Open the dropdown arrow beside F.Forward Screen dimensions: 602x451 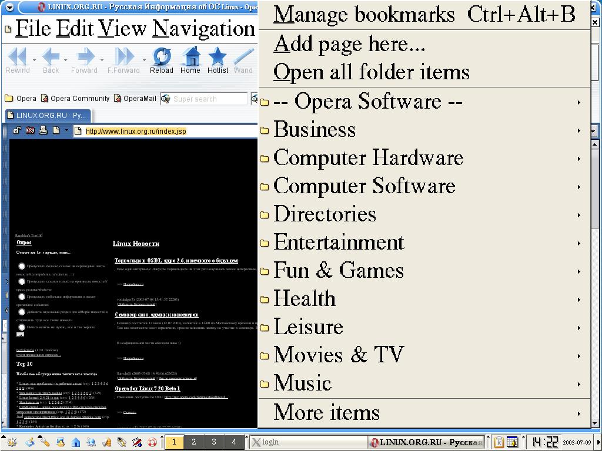tap(144, 60)
